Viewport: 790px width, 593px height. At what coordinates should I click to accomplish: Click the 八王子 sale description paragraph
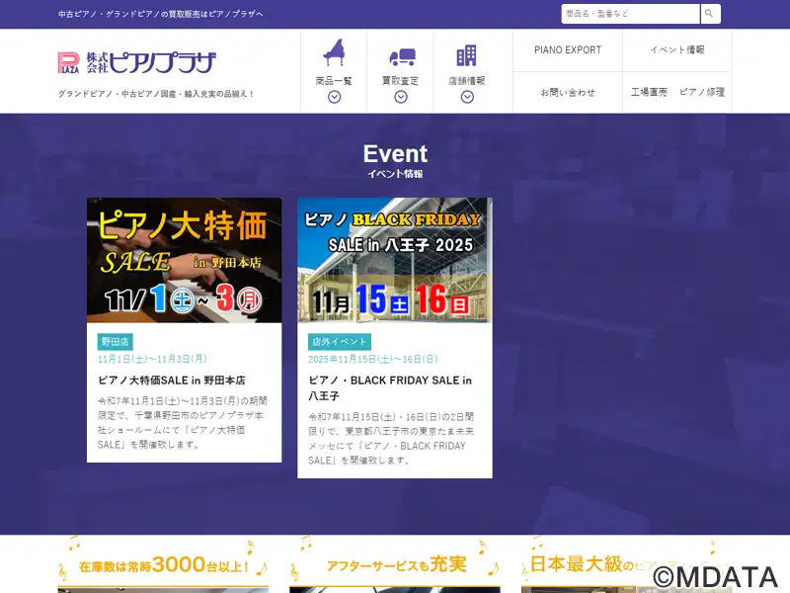[391, 438]
